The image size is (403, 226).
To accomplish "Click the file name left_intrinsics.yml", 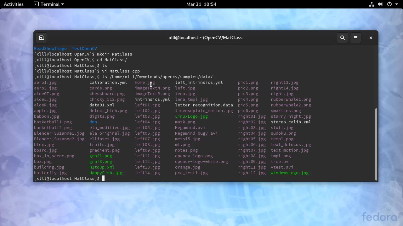I will point(199,83).
